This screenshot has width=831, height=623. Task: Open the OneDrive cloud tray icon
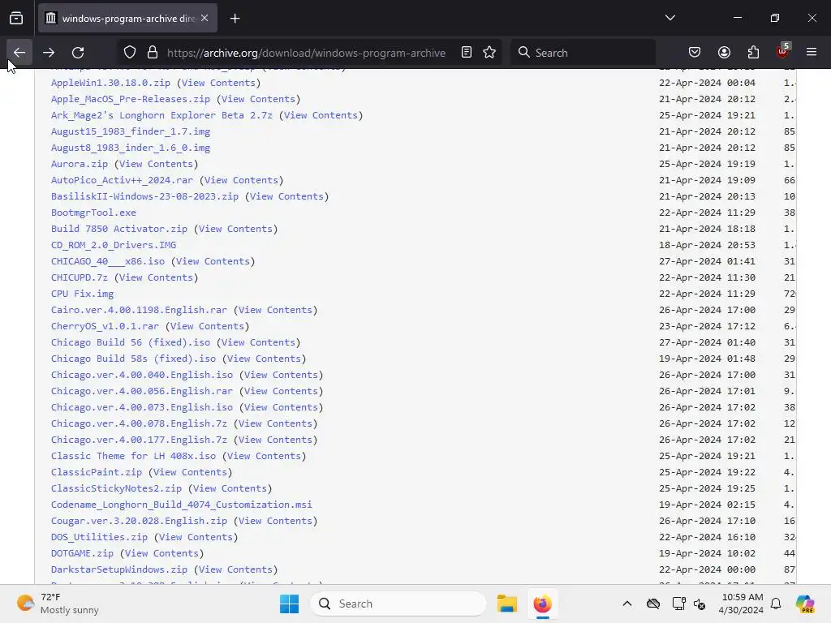(653, 604)
